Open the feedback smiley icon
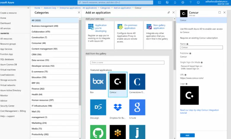 (198, 2)
